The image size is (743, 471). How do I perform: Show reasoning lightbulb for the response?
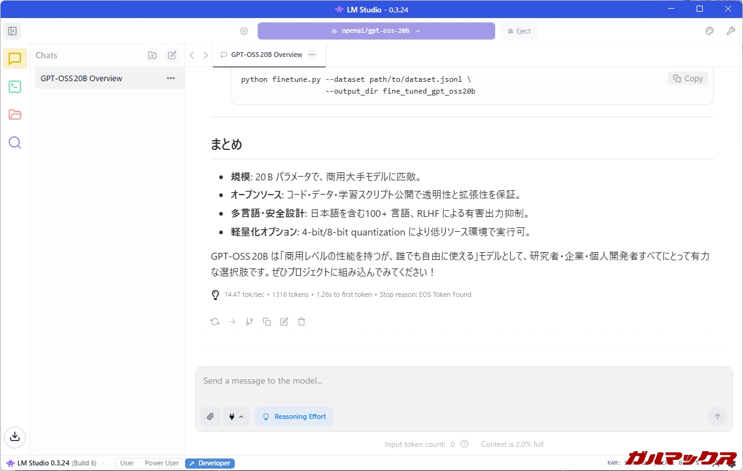215,294
